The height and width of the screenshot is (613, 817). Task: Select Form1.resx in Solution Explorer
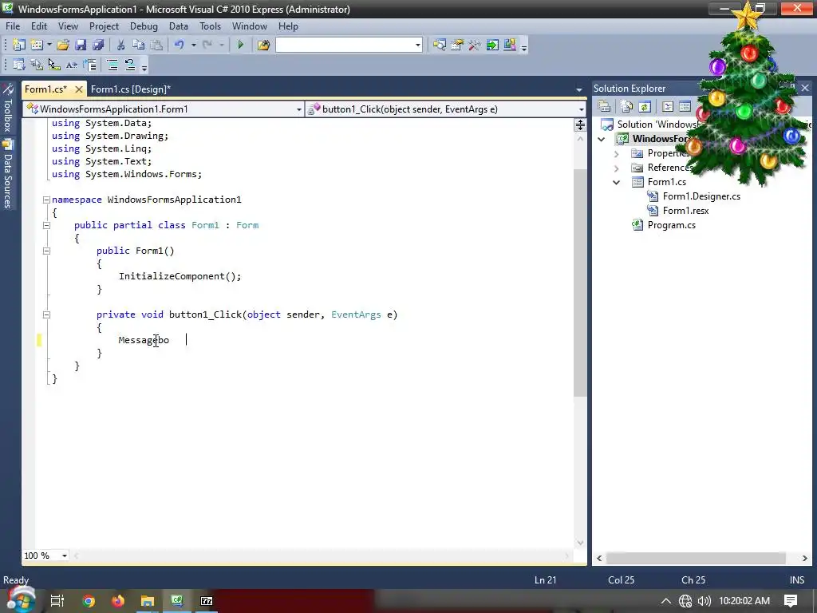[x=685, y=211]
